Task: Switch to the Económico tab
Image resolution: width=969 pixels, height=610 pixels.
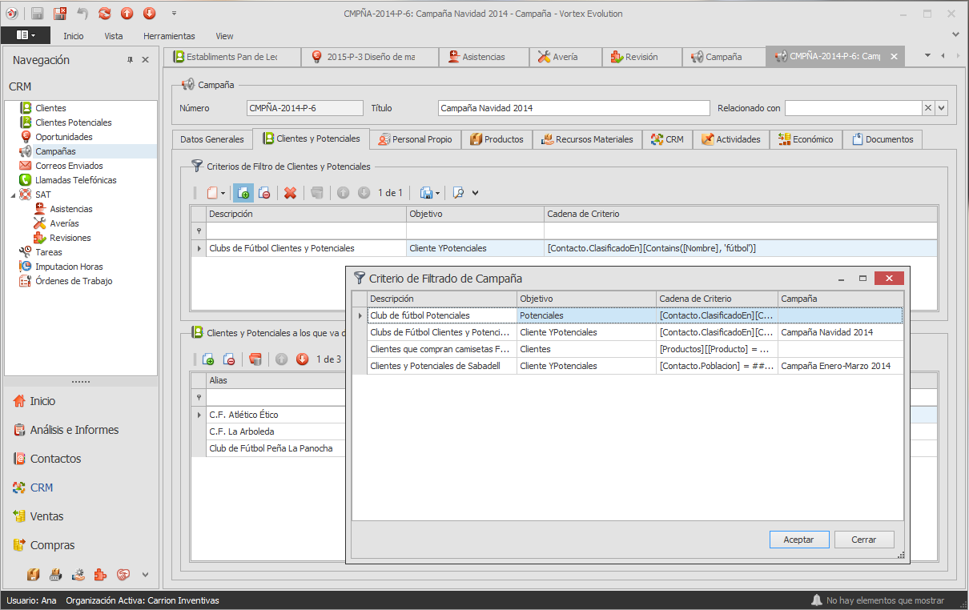Action: [x=806, y=139]
